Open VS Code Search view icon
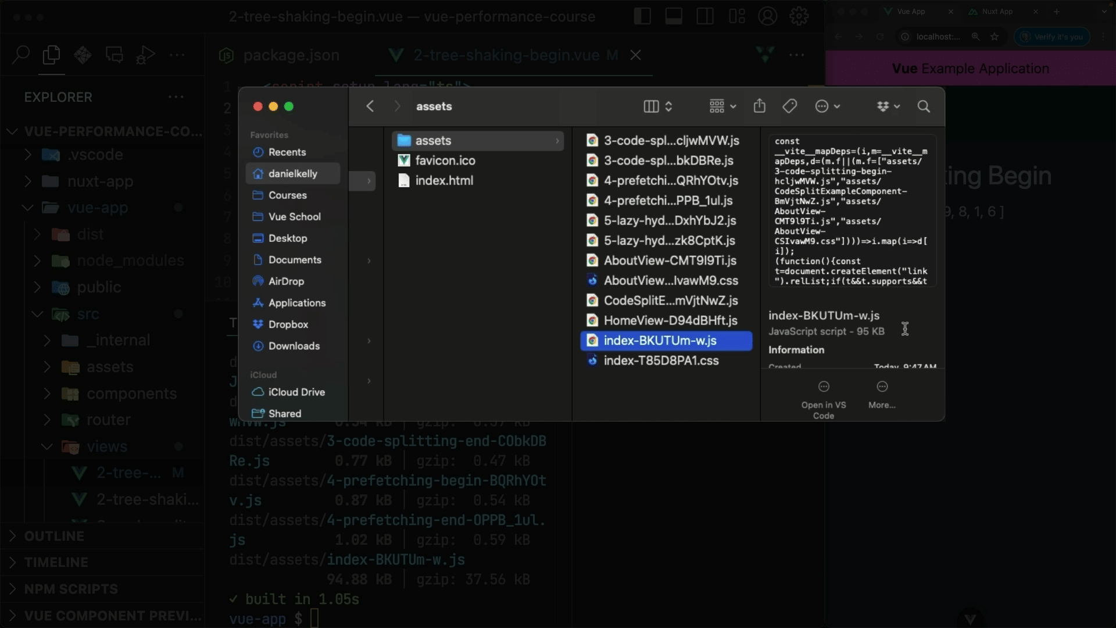The height and width of the screenshot is (628, 1116). point(21,55)
